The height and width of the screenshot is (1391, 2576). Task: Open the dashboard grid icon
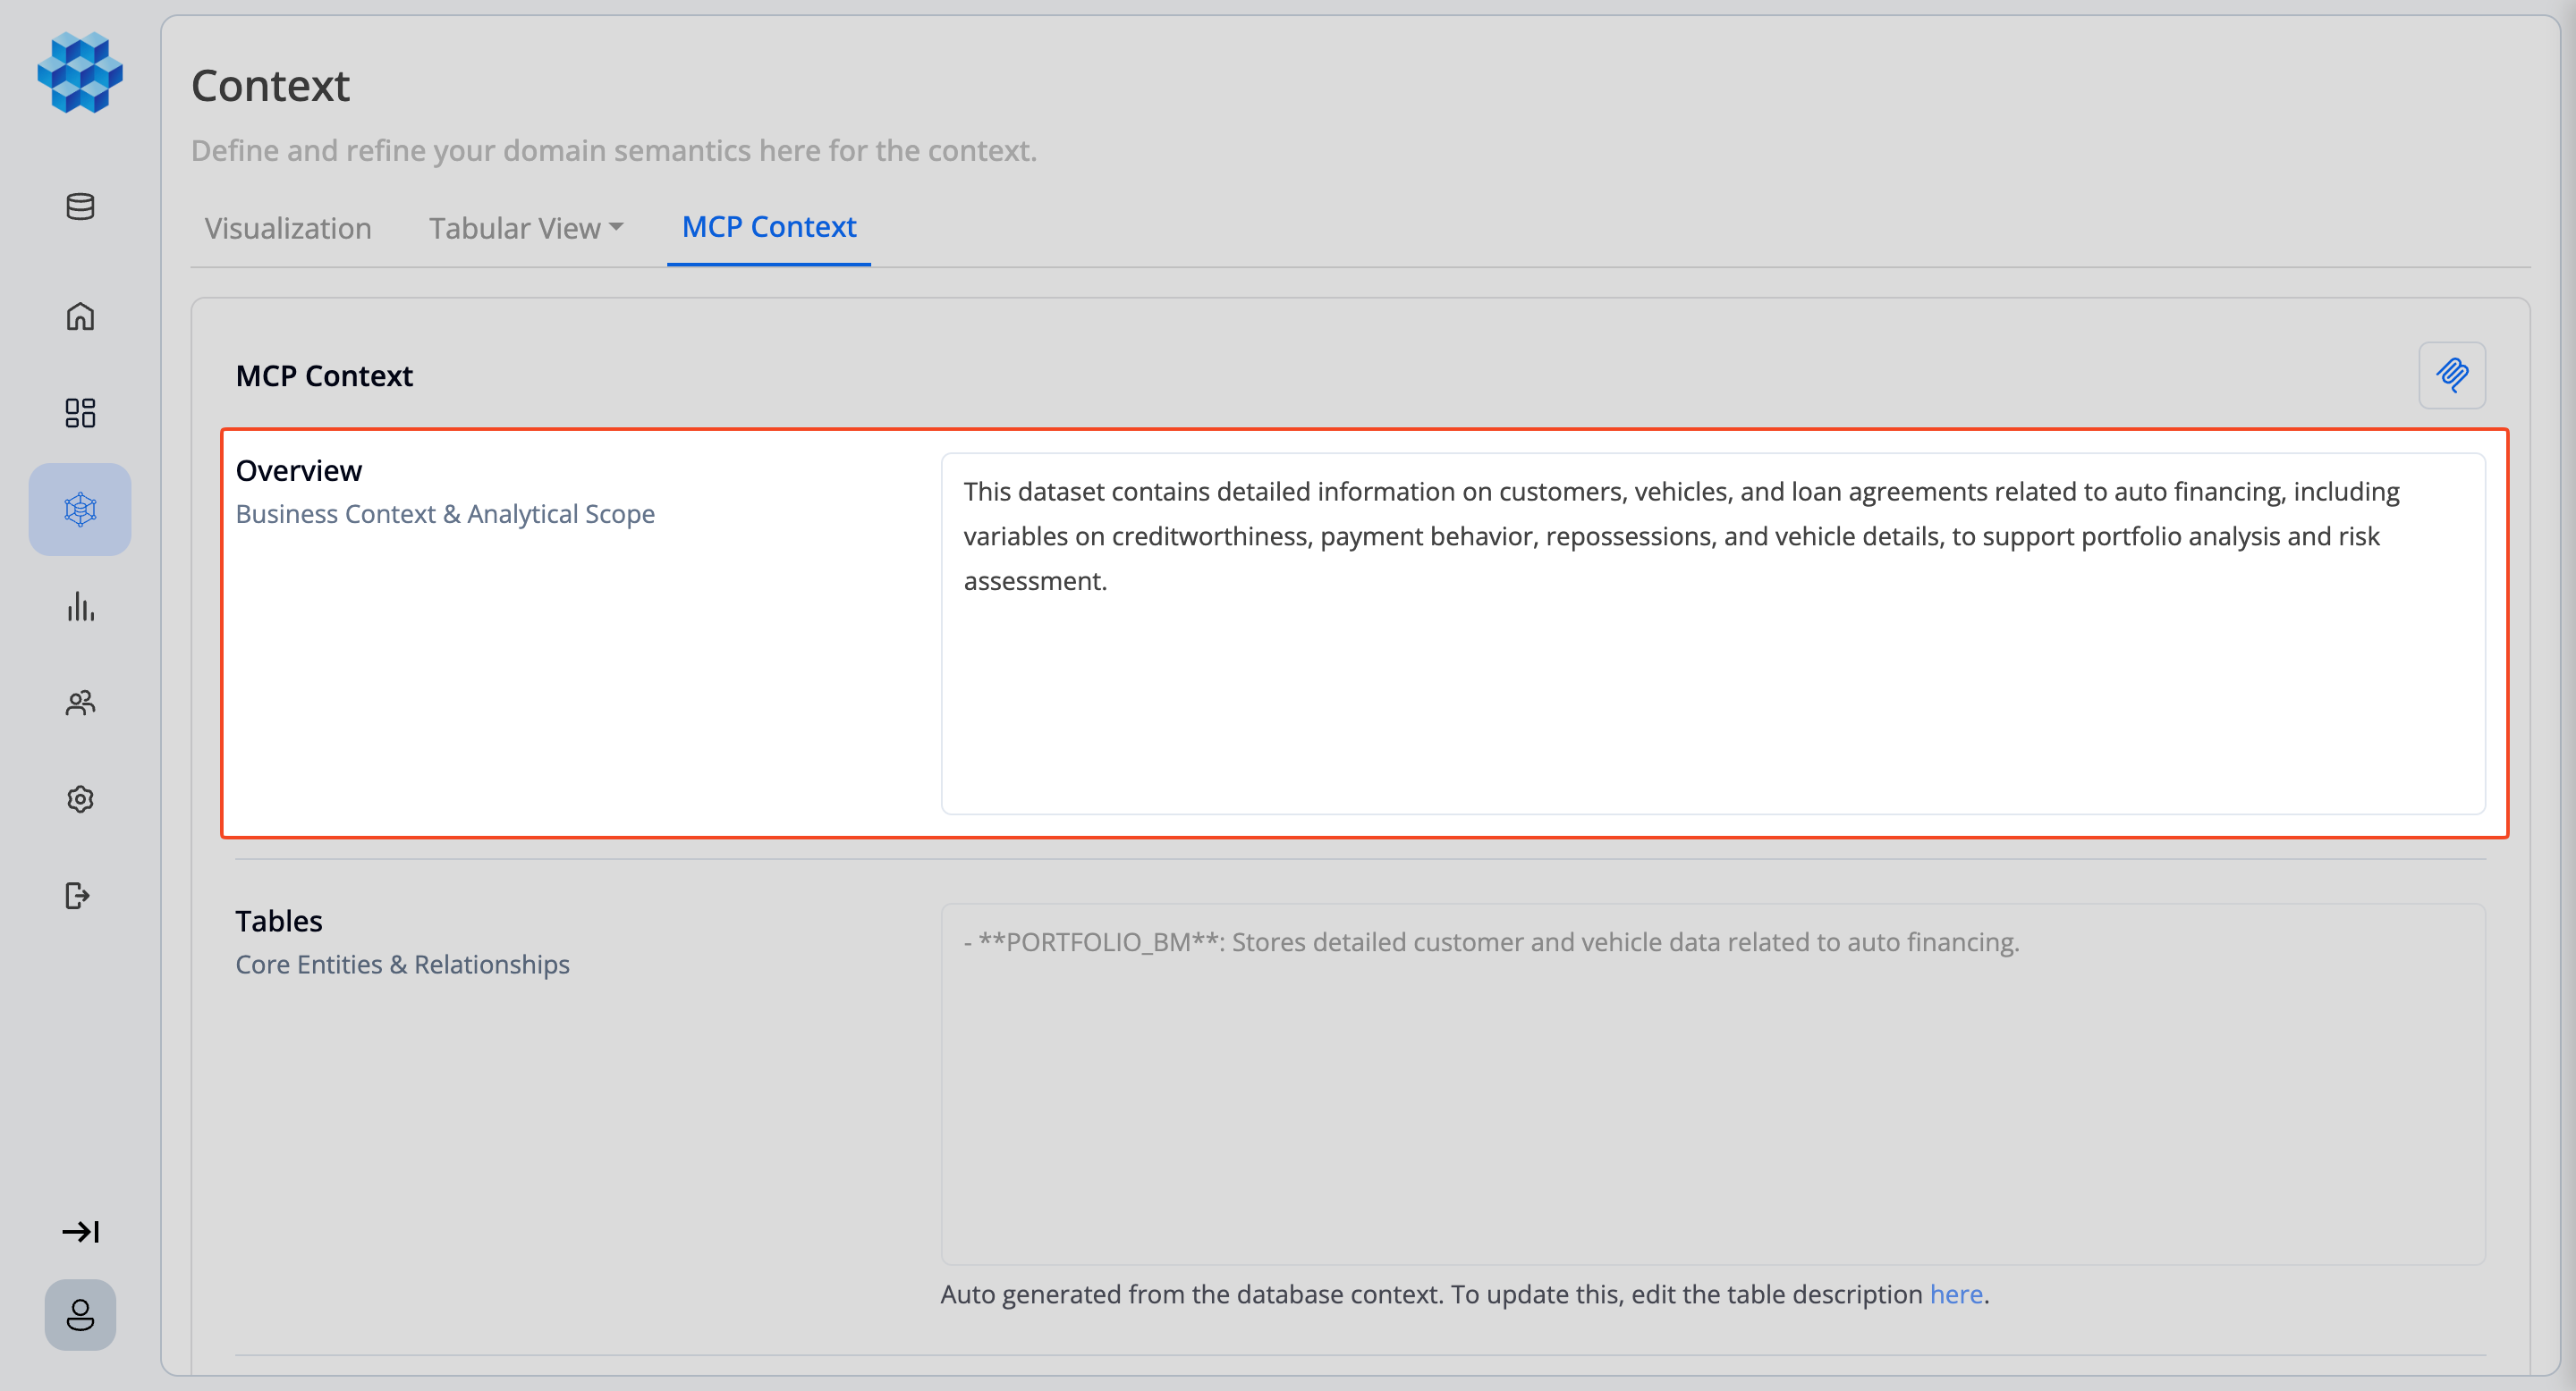tap(80, 413)
